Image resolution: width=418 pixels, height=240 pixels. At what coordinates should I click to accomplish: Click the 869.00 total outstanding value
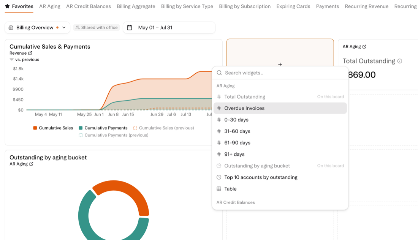click(362, 74)
